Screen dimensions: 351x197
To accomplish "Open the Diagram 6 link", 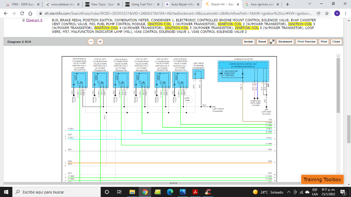I will pos(34,20).
